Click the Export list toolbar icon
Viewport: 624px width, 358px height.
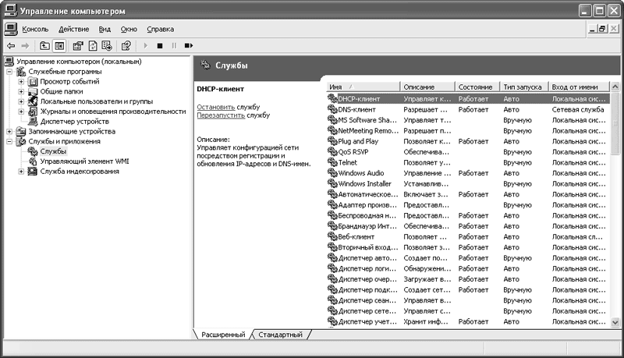point(107,46)
